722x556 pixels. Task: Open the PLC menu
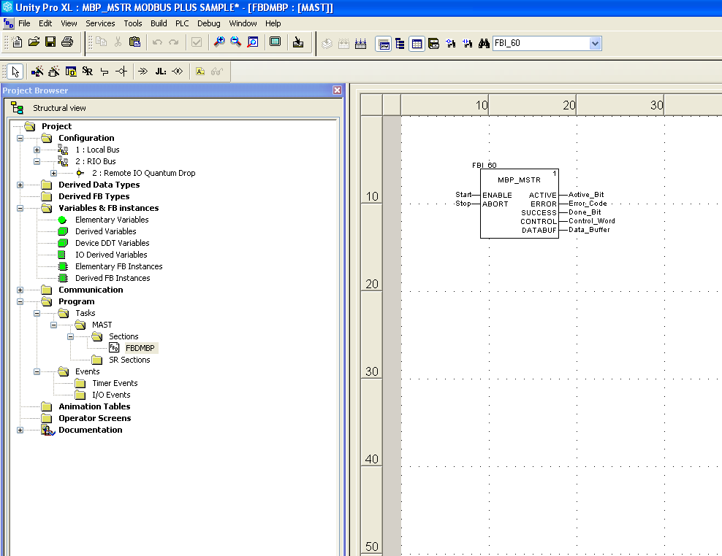point(182,23)
